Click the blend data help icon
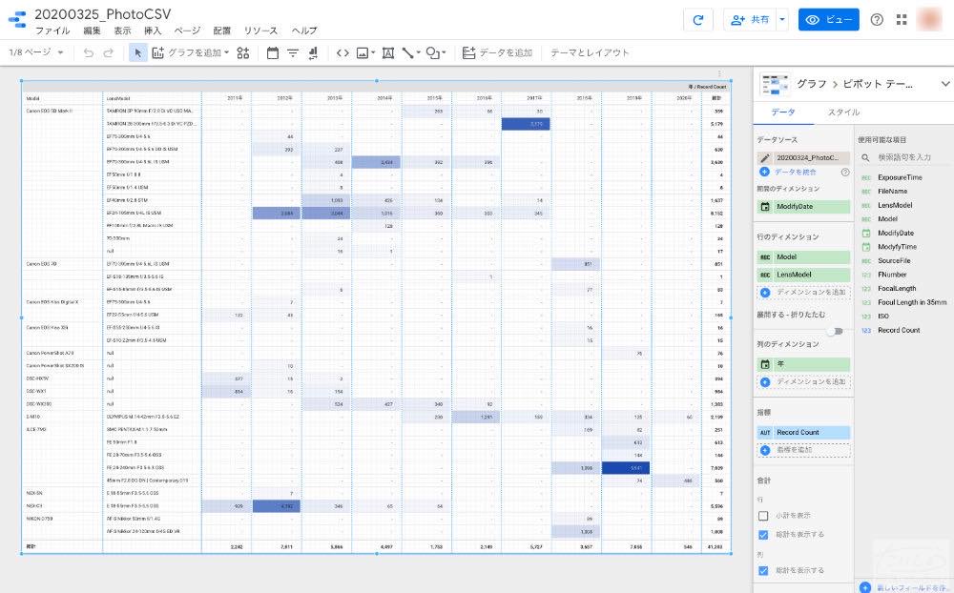 click(845, 173)
